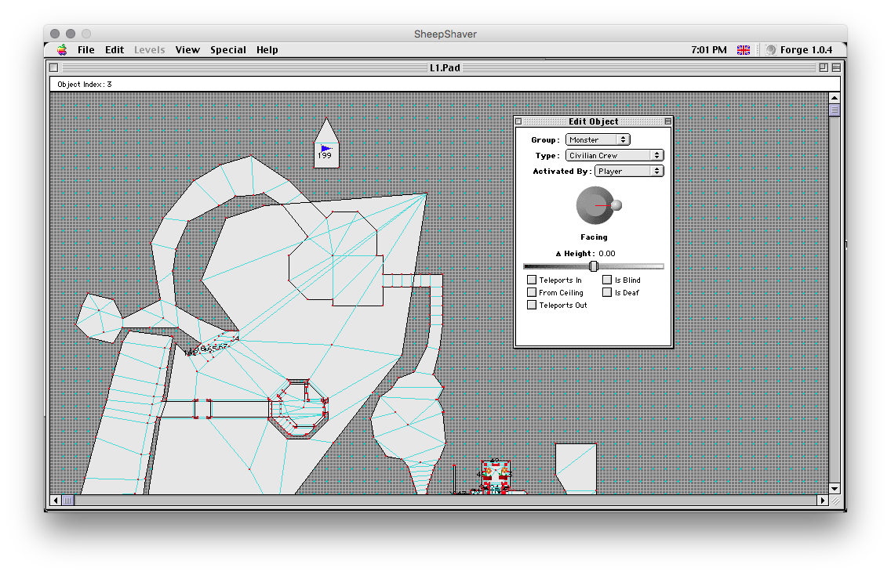This screenshot has width=891, height=575.
Task: Open the Apple menu
Action: point(62,50)
